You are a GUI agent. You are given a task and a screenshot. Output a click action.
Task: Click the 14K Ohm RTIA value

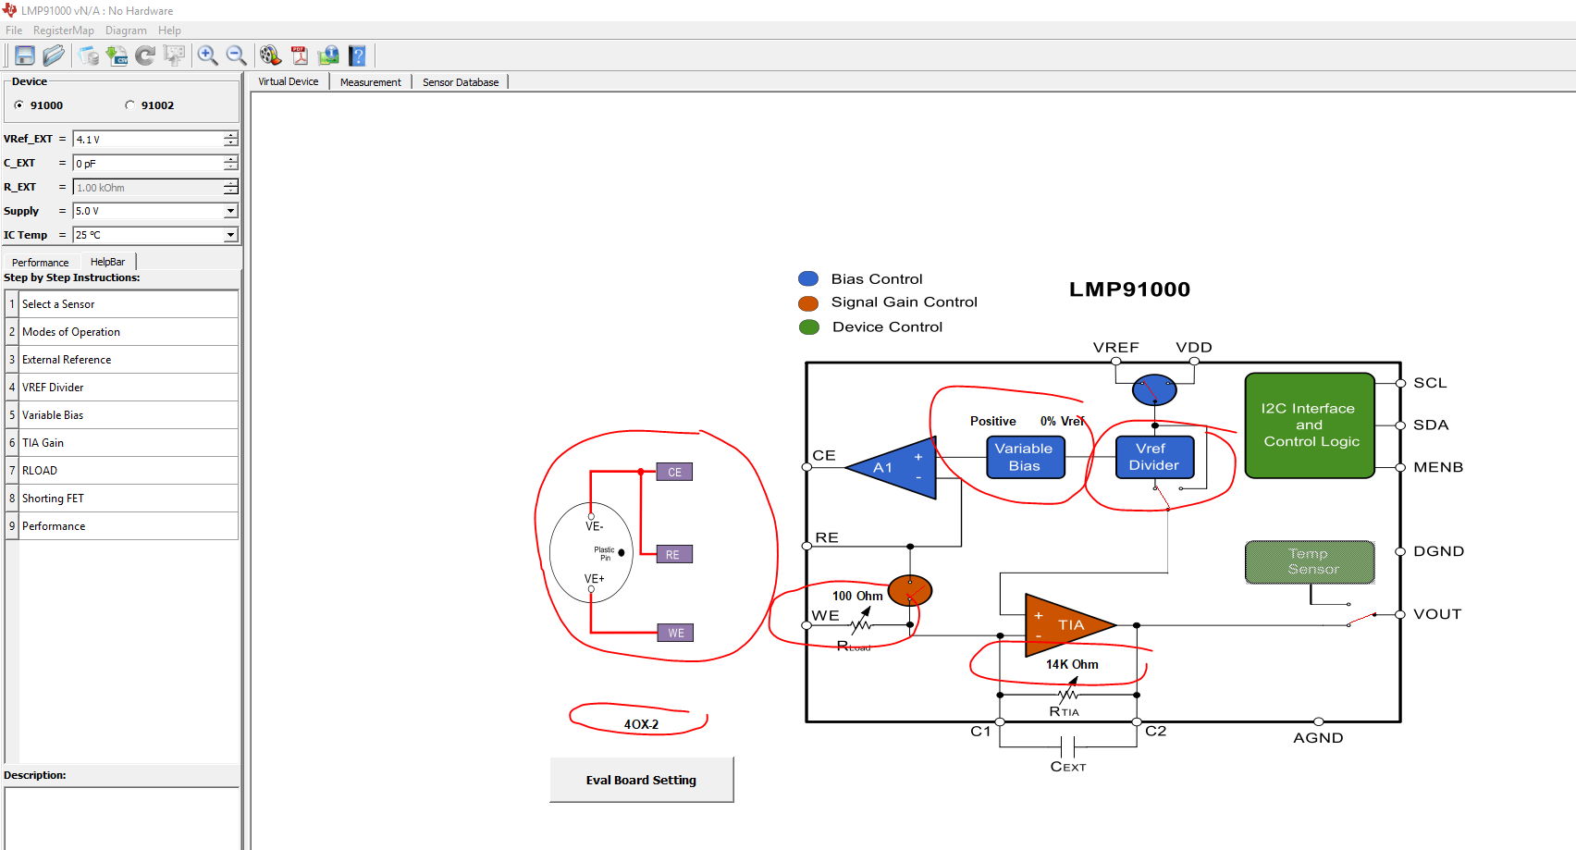1072,664
